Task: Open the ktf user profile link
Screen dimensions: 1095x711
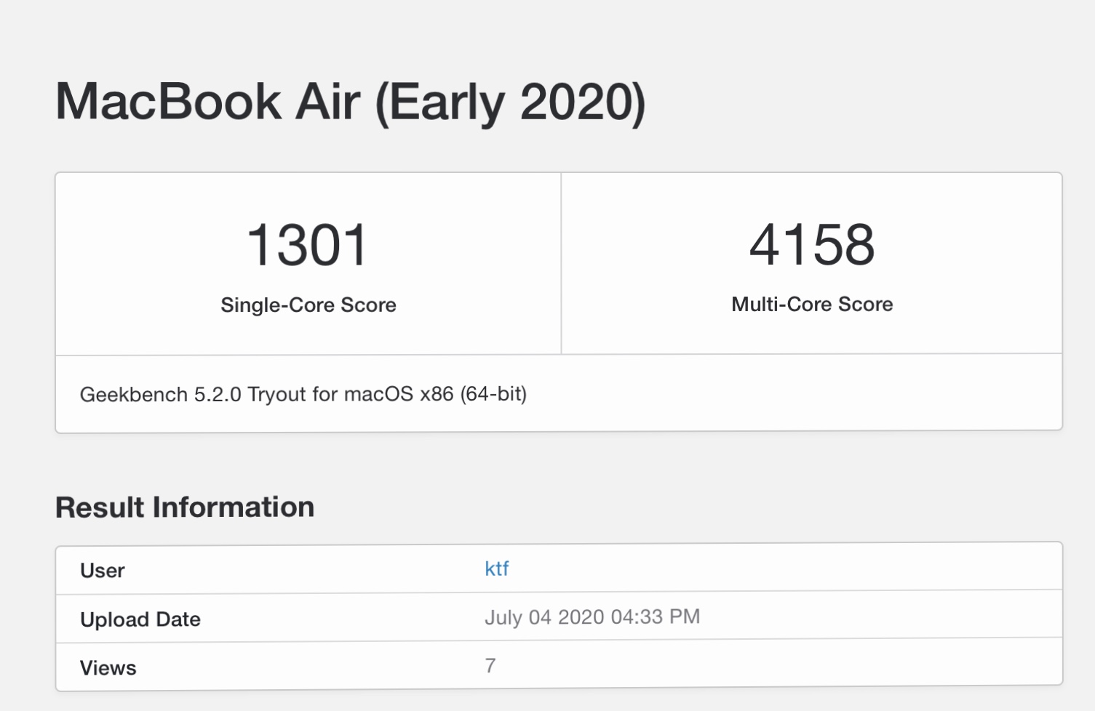Action: [496, 569]
